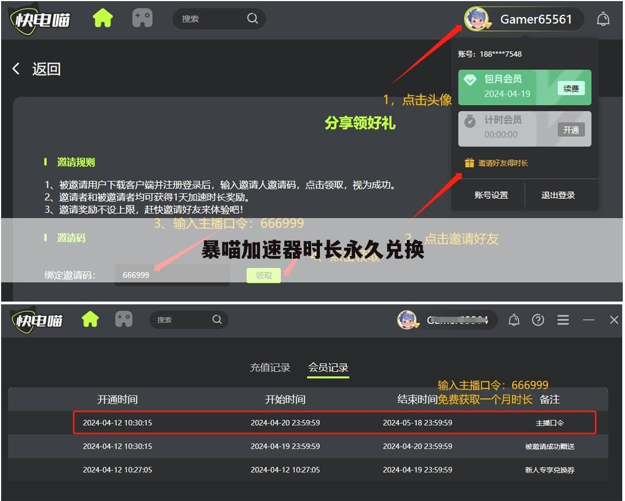Click the home icon in bottom window
Image resolution: width=625 pixels, height=501 pixels.
coord(90,319)
